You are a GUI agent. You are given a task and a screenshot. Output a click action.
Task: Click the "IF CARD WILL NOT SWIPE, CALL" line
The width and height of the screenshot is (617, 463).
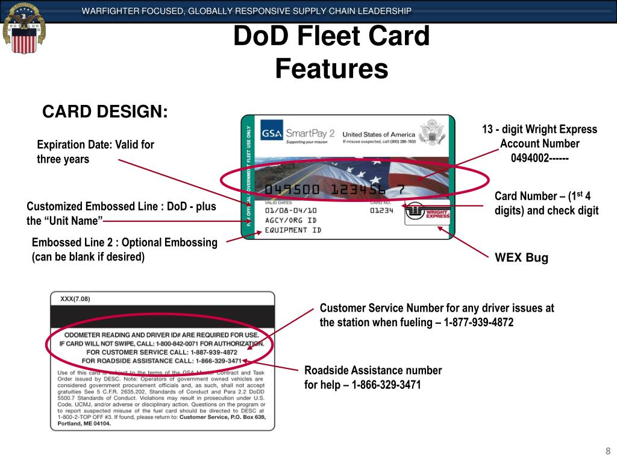click(x=161, y=344)
